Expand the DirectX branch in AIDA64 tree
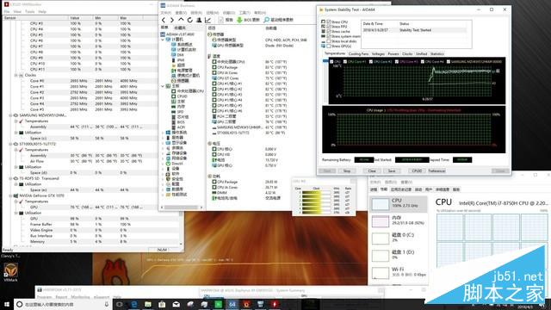Screen dimensions: 551x310 tap(163, 164)
